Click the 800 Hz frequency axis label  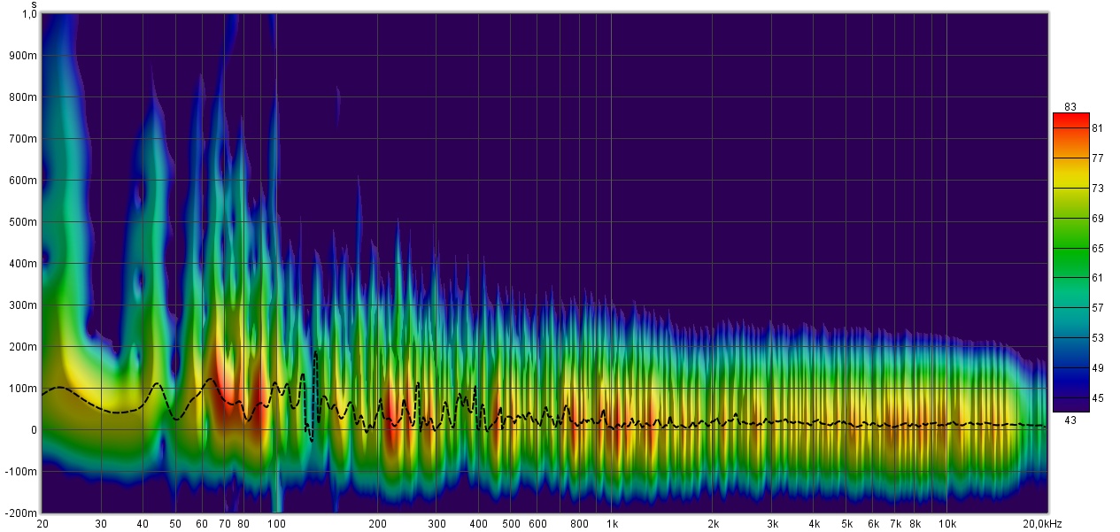[x=580, y=524]
